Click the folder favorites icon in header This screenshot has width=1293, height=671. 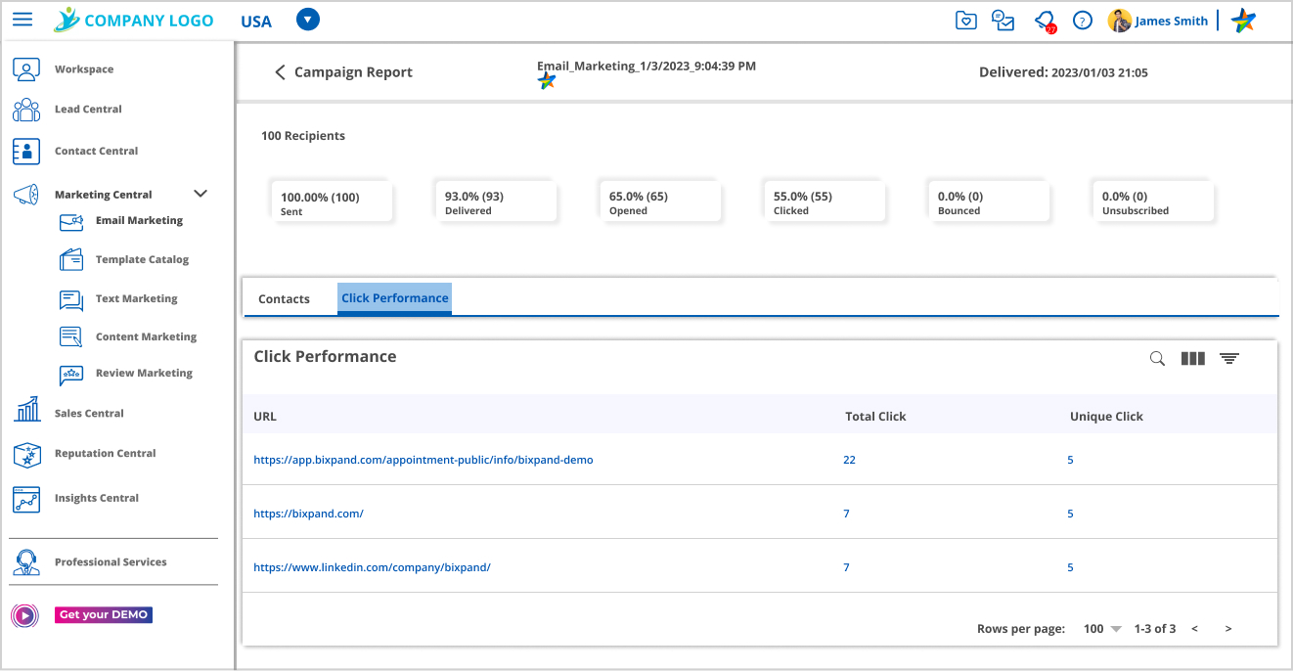coord(965,21)
